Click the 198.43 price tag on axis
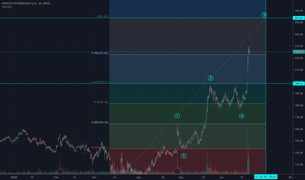Image resolution: width=305 pixels, height=180 pixels. coord(299,83)
